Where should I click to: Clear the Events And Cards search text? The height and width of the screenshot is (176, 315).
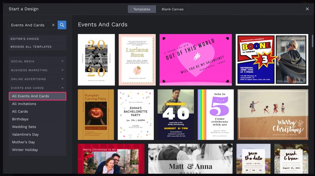(x=53, y=25)
